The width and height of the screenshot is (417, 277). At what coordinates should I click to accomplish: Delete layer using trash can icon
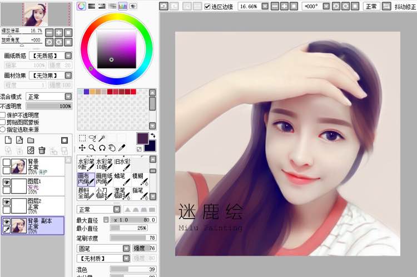click(41, 150)
